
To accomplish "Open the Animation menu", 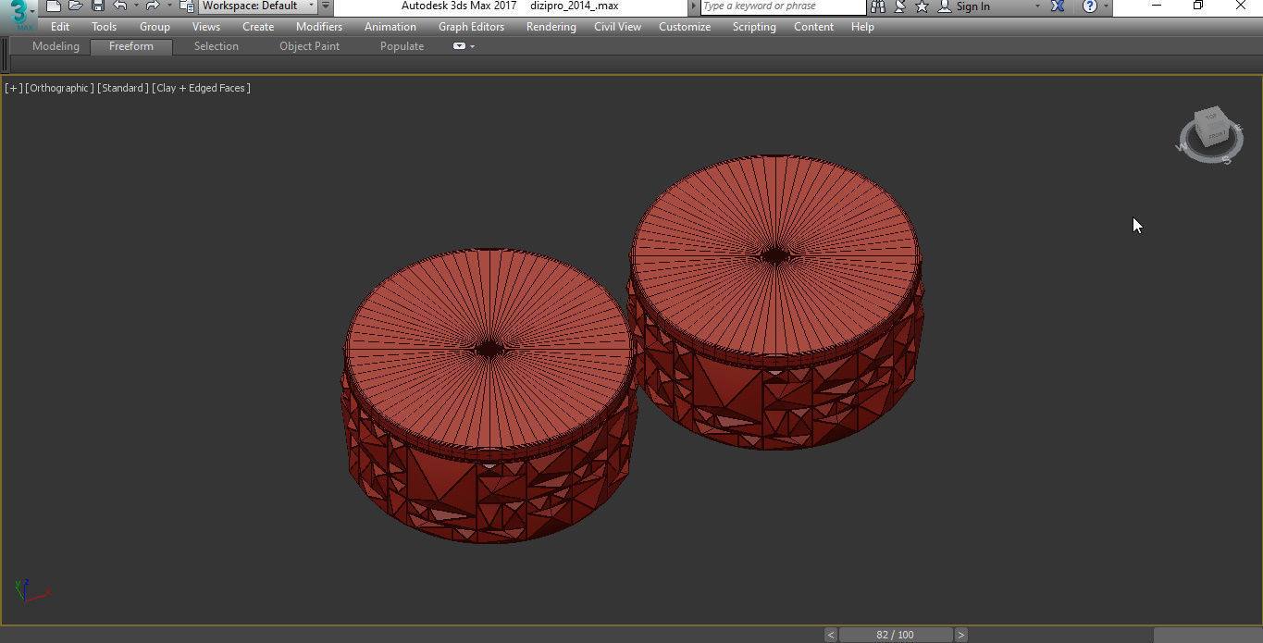I will coord(390,27).
